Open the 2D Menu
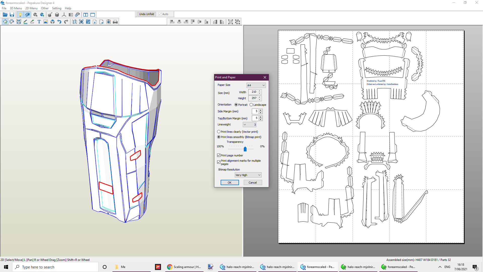Image resolution: width=483 pixels, height=272 pixels. point(31,8)
